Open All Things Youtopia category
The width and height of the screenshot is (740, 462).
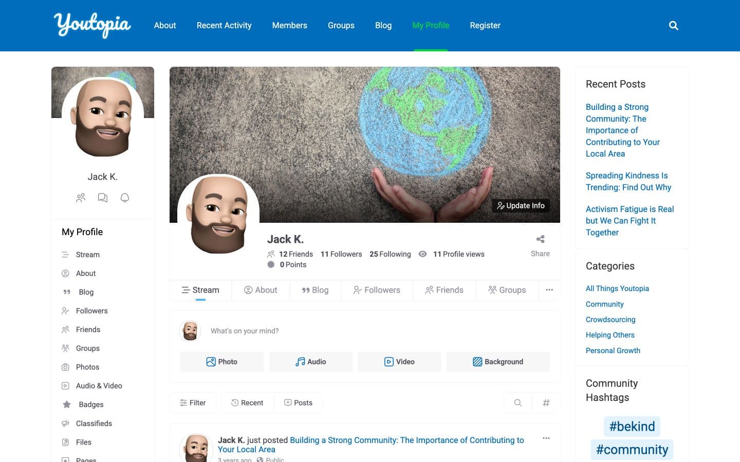617,288
